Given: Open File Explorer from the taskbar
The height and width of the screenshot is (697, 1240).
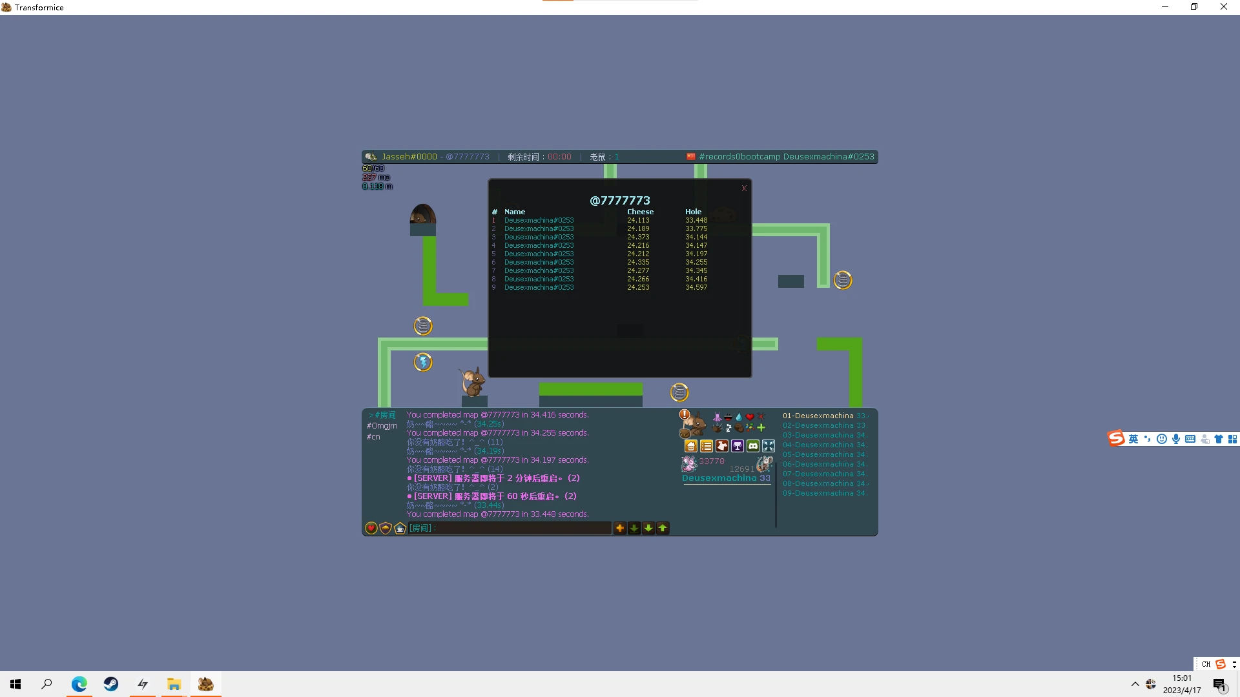Looking at the screenshot, I should point(174,684).
